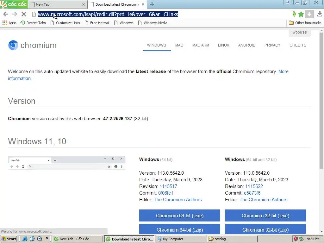Viewport: 324px width, 243px height.
Task: Open a new tab with plus button
Action: click(x=152, y=4)
